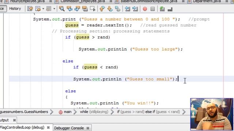The width and height of the screenshot is (234, 131).
Task: Click the "Guess a number between 0 and 100" string
Action: coord(128,19)
